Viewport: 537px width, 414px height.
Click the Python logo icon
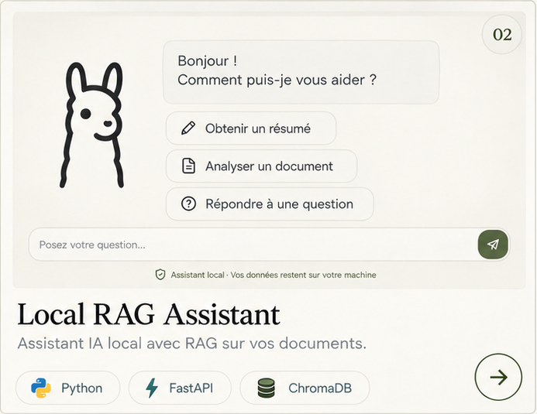click(x=41, y=388)
